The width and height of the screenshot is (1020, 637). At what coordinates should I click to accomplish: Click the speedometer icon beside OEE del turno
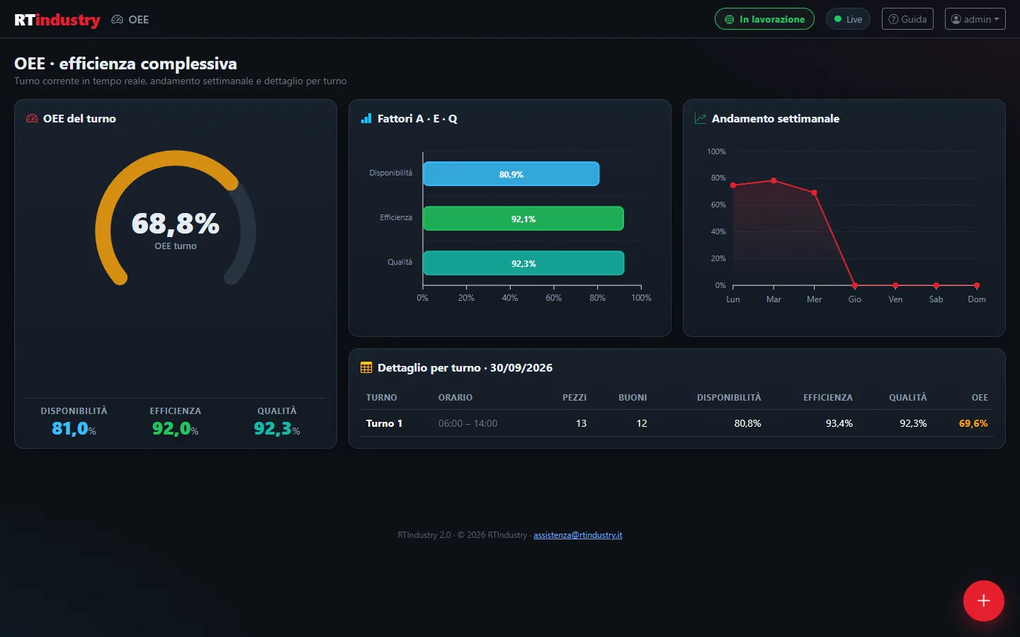coord(32,119)
